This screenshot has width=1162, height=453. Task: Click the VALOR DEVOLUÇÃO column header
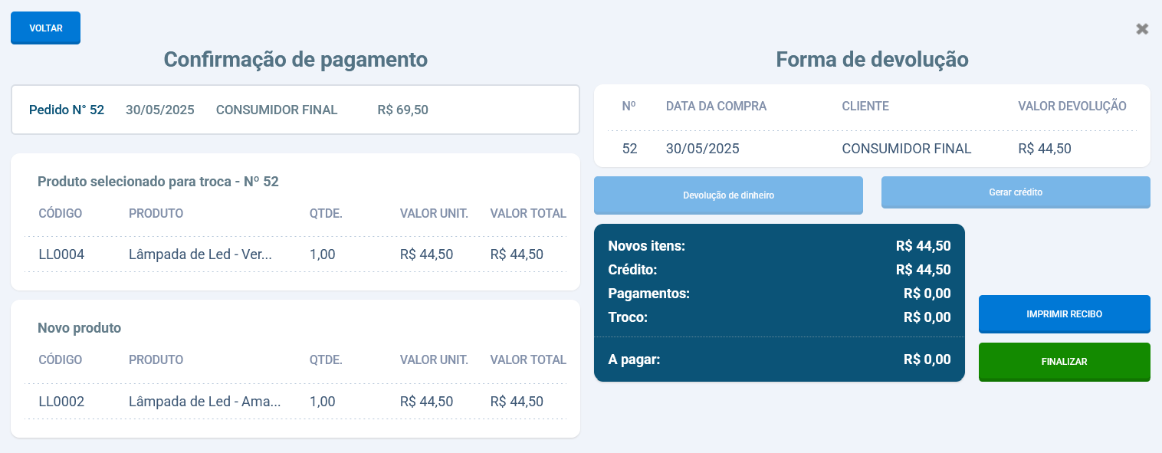point(1072,107)
